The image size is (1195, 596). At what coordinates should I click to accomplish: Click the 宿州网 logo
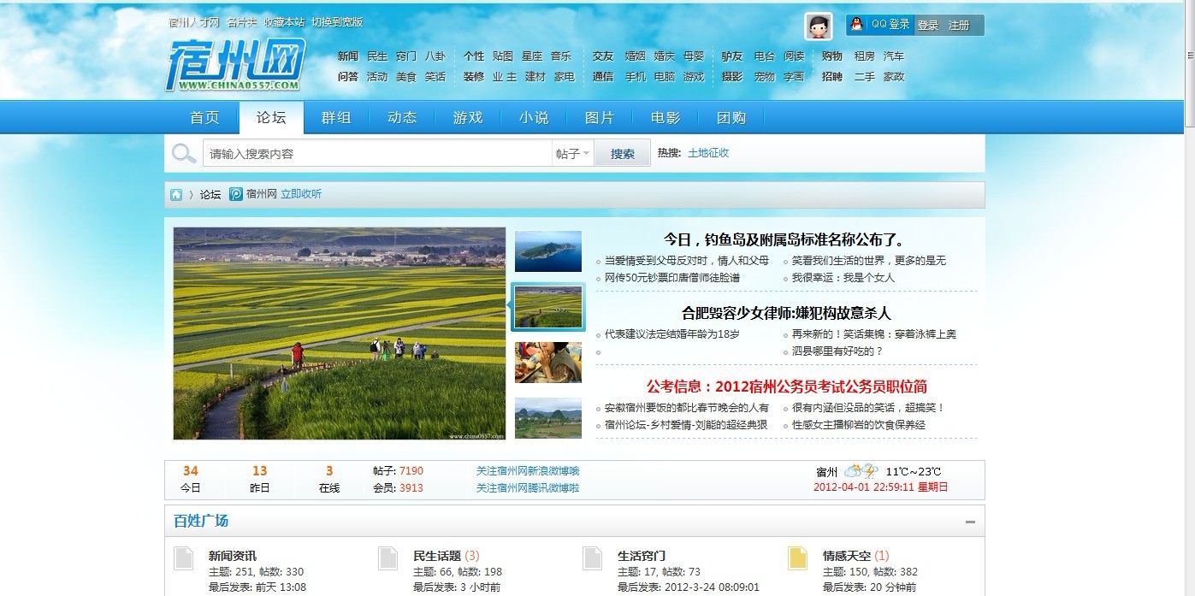coord(234,65)
